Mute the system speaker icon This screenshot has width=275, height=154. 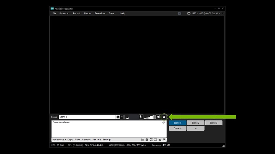[158, 117]
